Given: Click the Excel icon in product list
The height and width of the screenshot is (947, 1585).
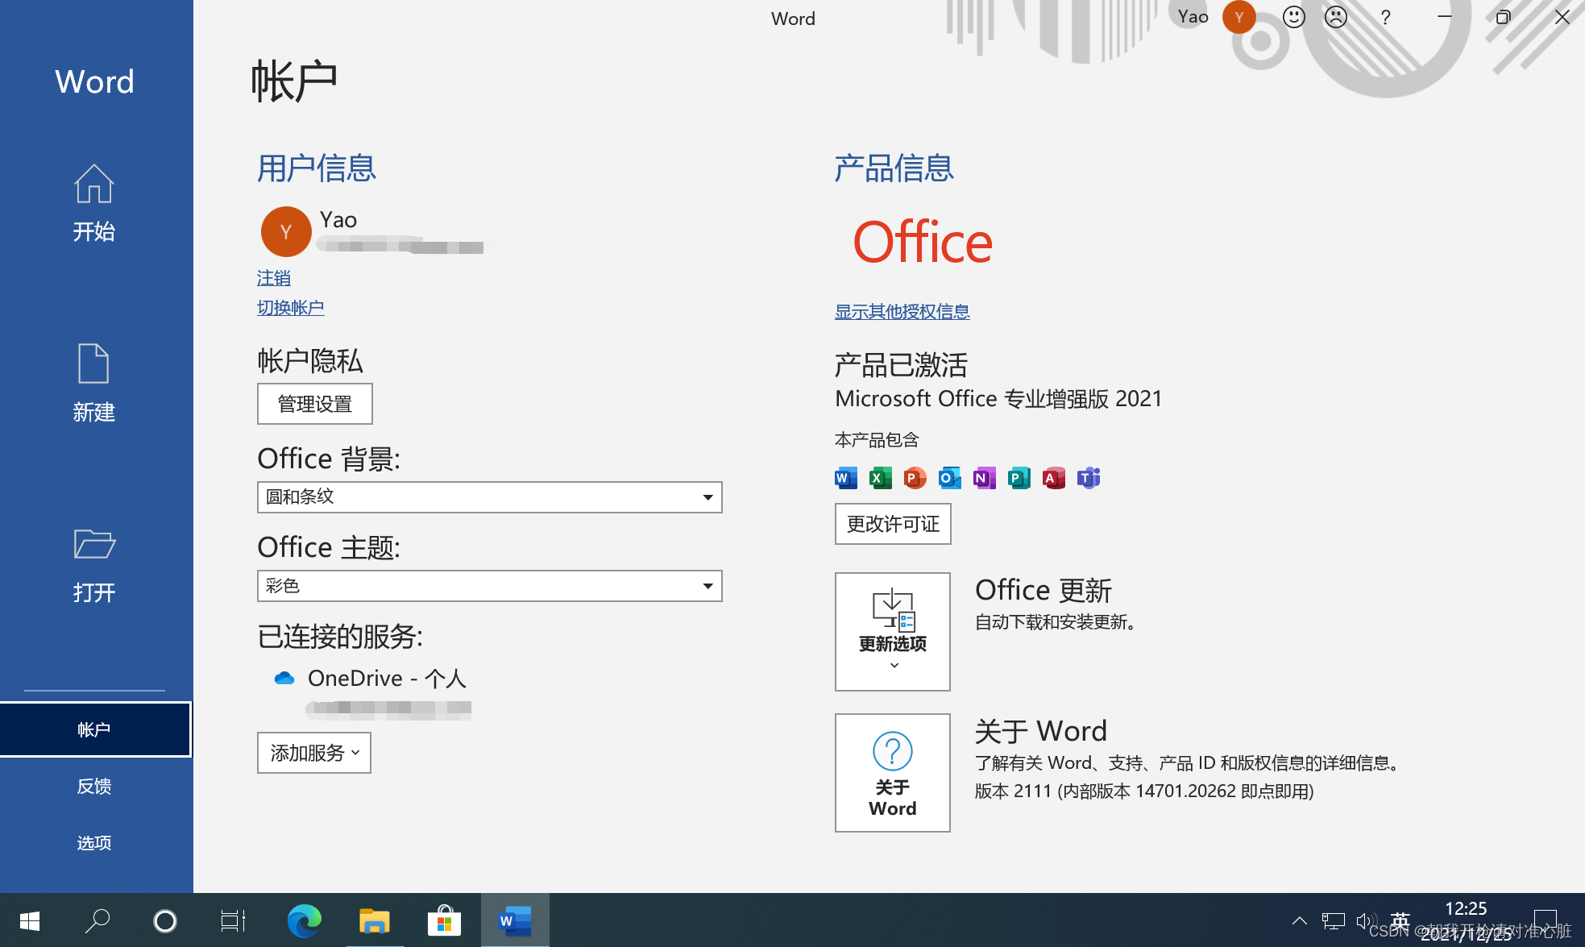Looking at the screenshot, I should click(880, 478).
